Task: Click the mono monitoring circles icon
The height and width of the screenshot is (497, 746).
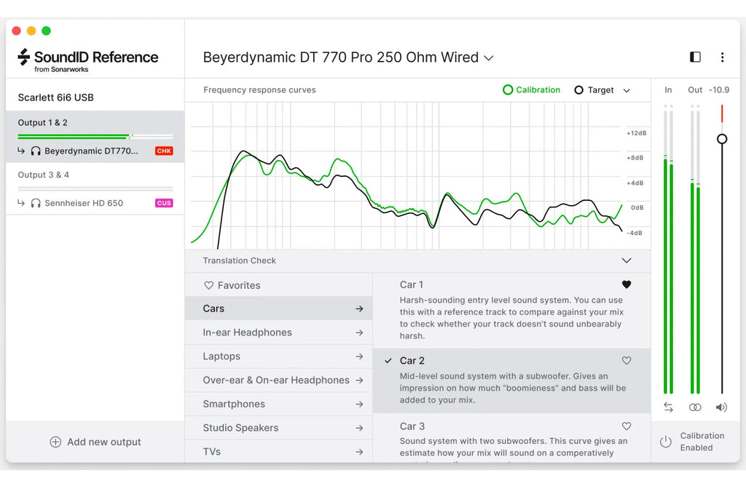Action: click(695, 407)
